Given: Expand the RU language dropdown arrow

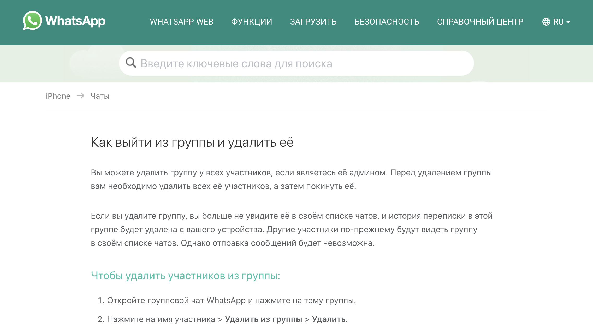Looking at the screenshot, I should (568, 22).
